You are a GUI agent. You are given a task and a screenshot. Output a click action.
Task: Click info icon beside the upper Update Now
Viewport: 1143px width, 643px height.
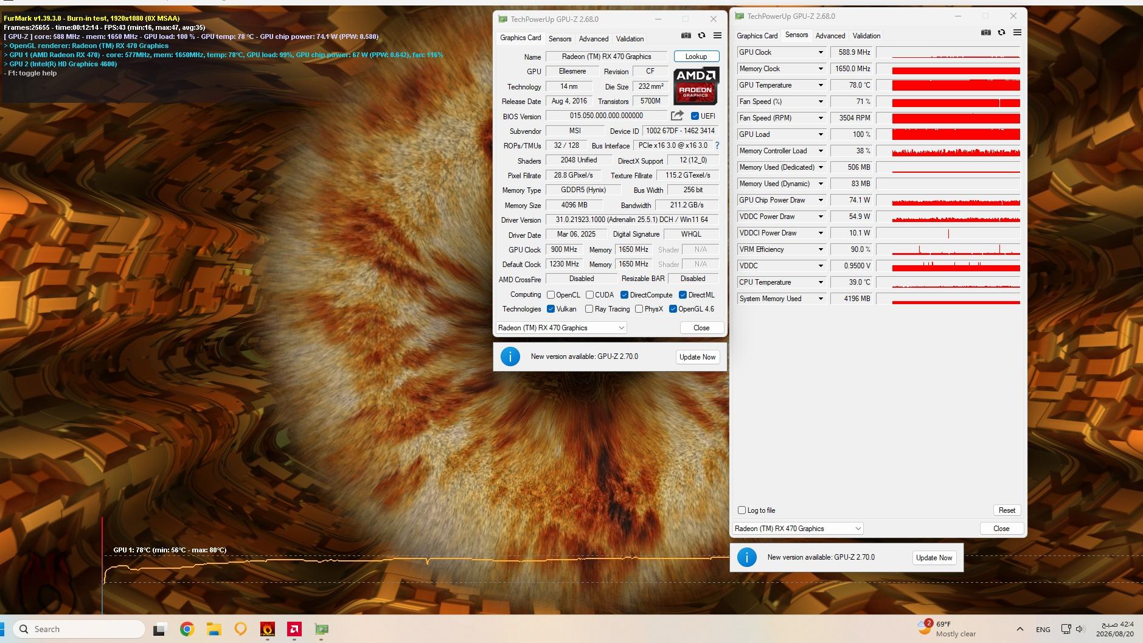510,356
